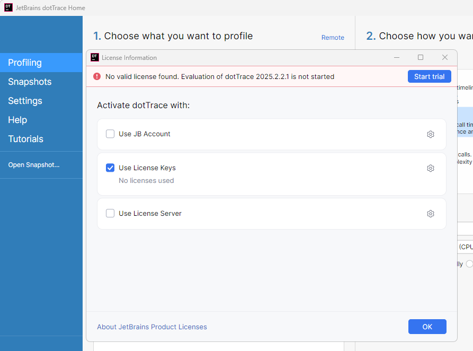Close the License Information dialog

(445, 57)
